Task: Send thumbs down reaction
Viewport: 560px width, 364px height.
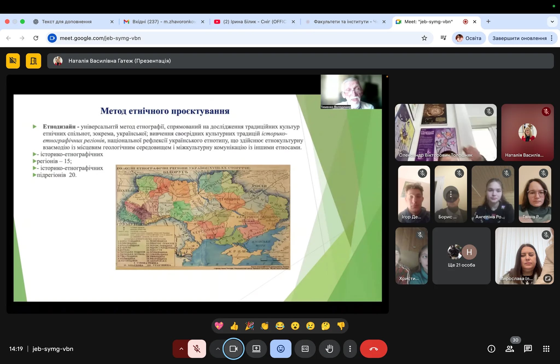Action: [341, 326]
